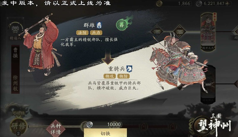Open the 兵种详情 troop details diamond
This screenshot has height=137, width=238.
coord(56,128)
